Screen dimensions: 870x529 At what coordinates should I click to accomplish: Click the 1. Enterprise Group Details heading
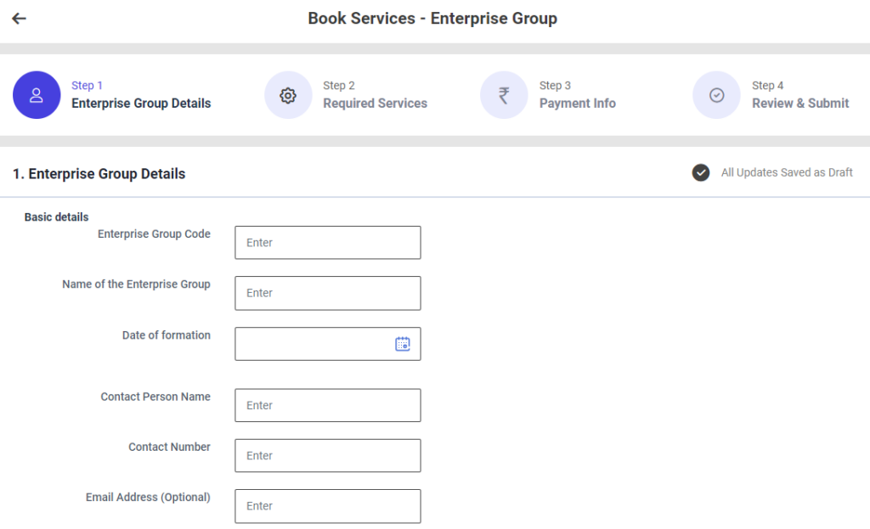click(x=99, y=174)
